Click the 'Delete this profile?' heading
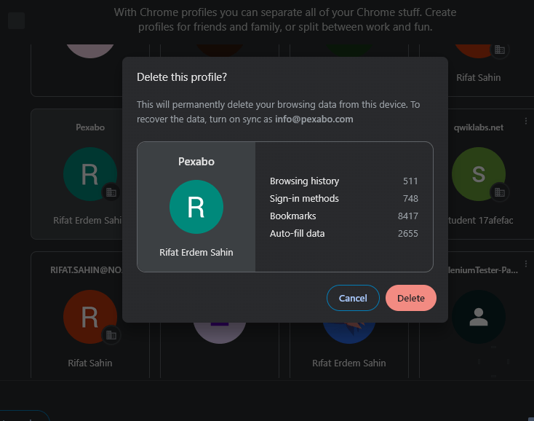 click(x=182, y=77)
